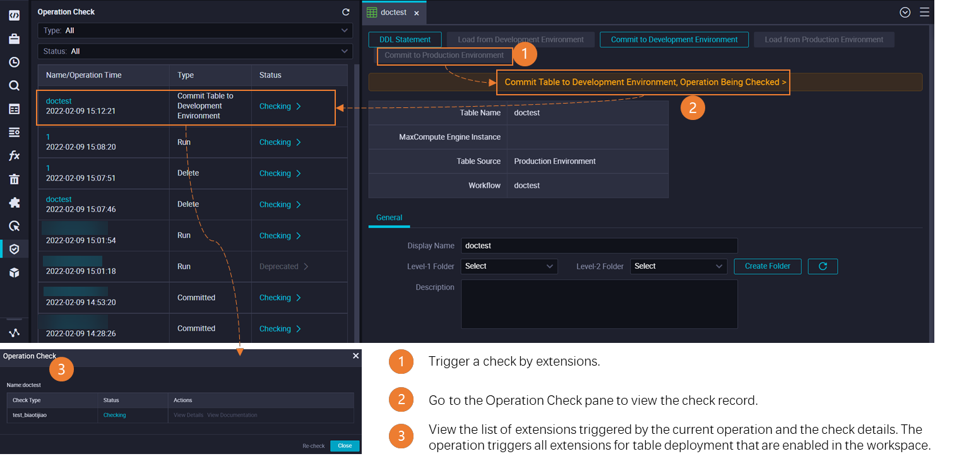Open the Level-2 Folder select dropdown
Viewport: 976px width, 461px height.
[x=679, y=266]
